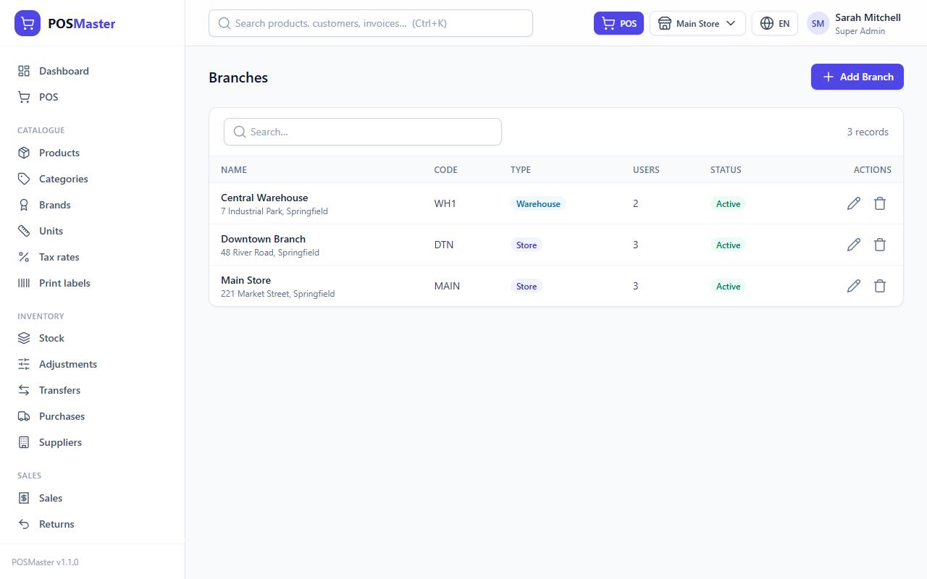Viewport: 927px width, 579px height.
Task: Edit the Central Warehouse branch
Action: click(x=854, y=203)
